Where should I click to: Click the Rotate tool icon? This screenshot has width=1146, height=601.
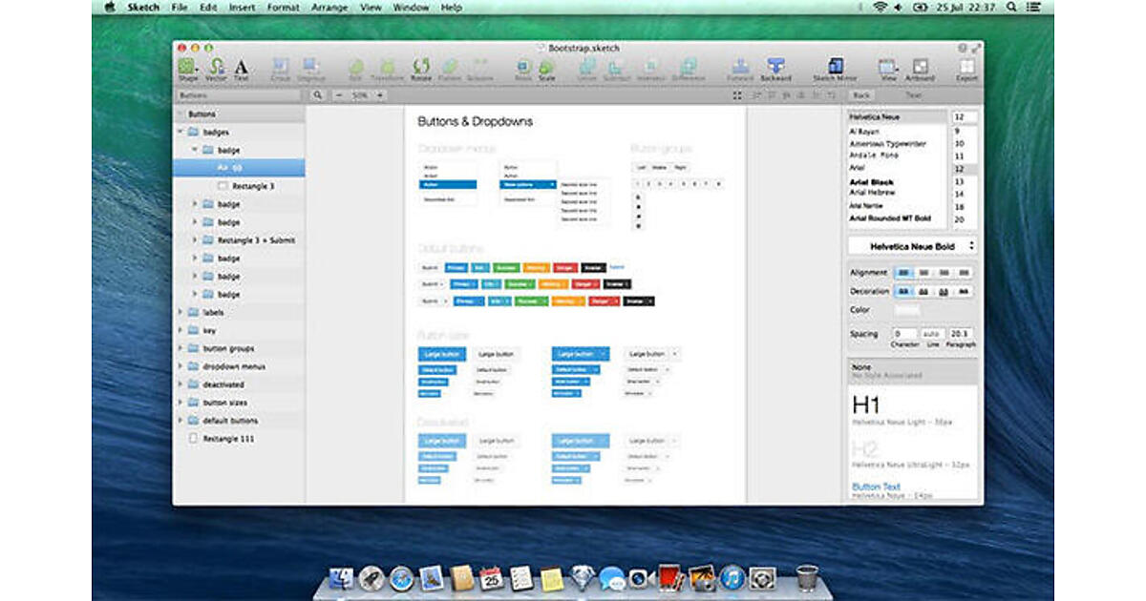pos(420,67)
